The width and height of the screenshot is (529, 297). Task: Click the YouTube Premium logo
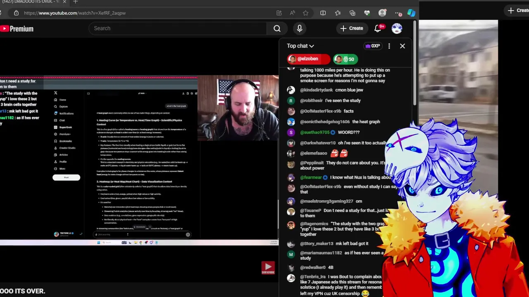tap(17, 28)
